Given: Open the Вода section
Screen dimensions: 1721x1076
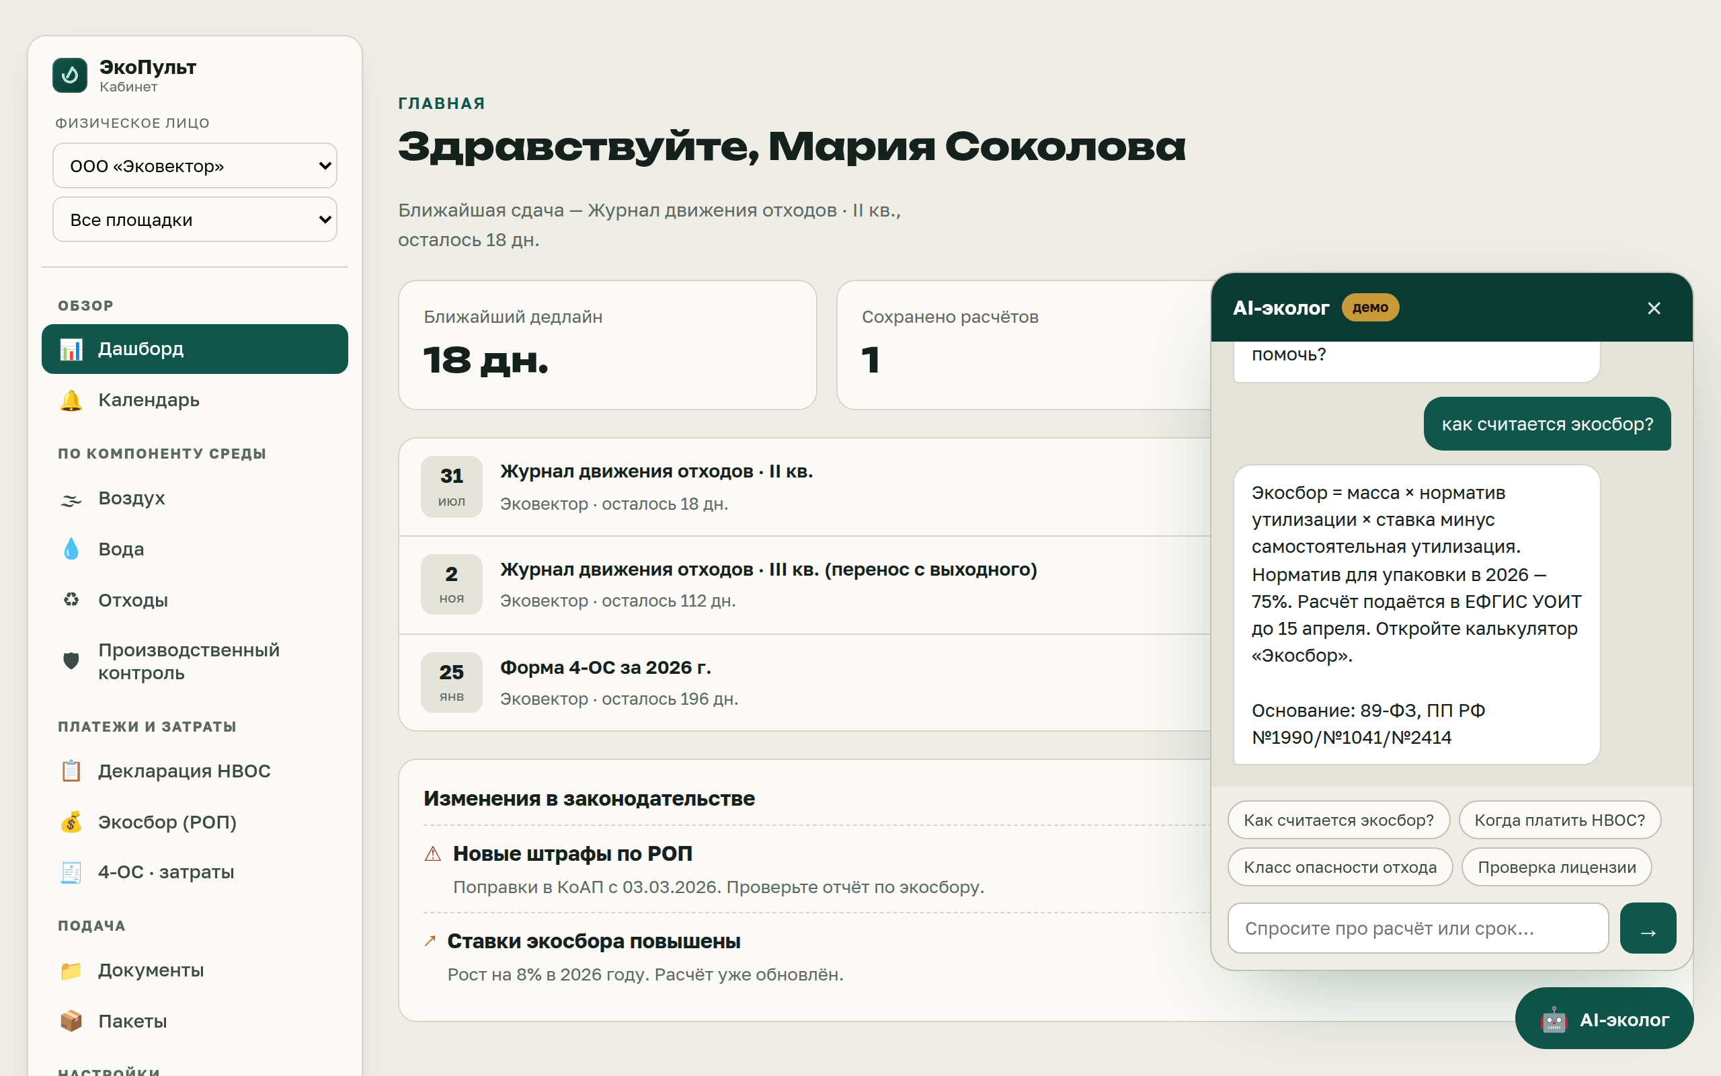Looking at the screenshot, I should coord(195,549).
